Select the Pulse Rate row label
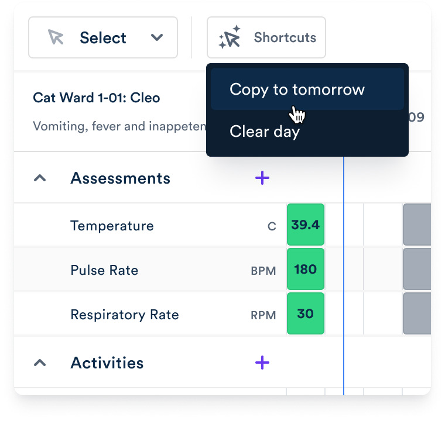The height and width of the screenshot is (421, 445). click(104, 270)
